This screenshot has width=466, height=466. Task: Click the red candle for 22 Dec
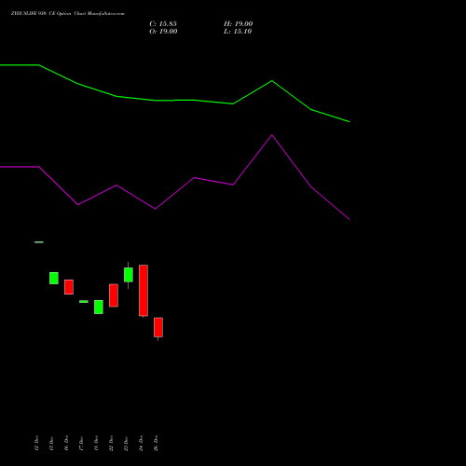pos(114,295)
